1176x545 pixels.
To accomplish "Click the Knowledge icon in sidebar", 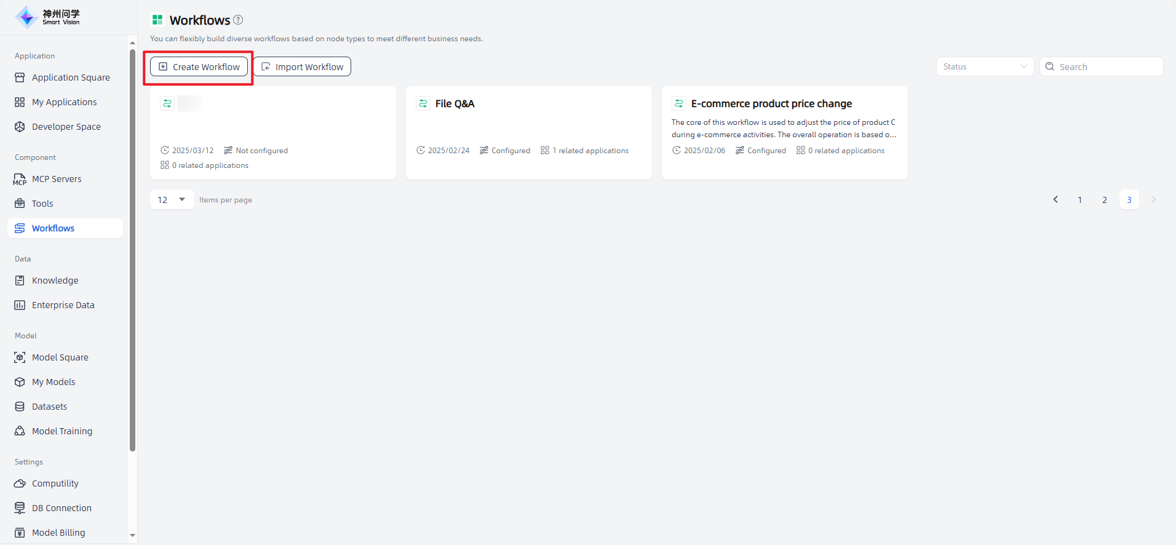I will (20, 280).
